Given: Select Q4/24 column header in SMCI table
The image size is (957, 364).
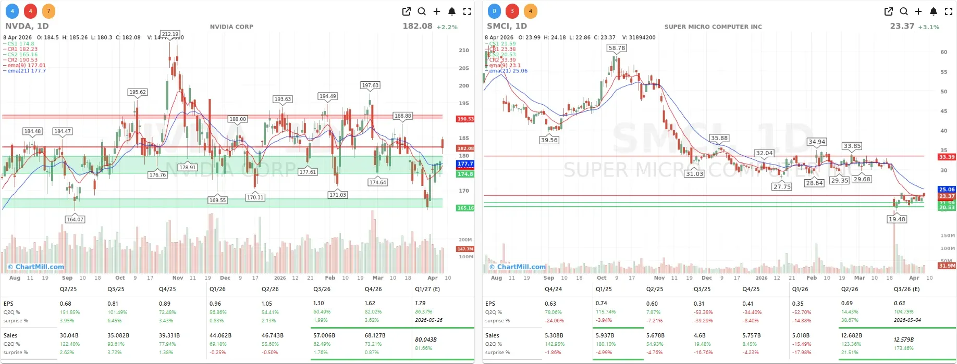Looking at the screenshot, I should coord(554,289).
